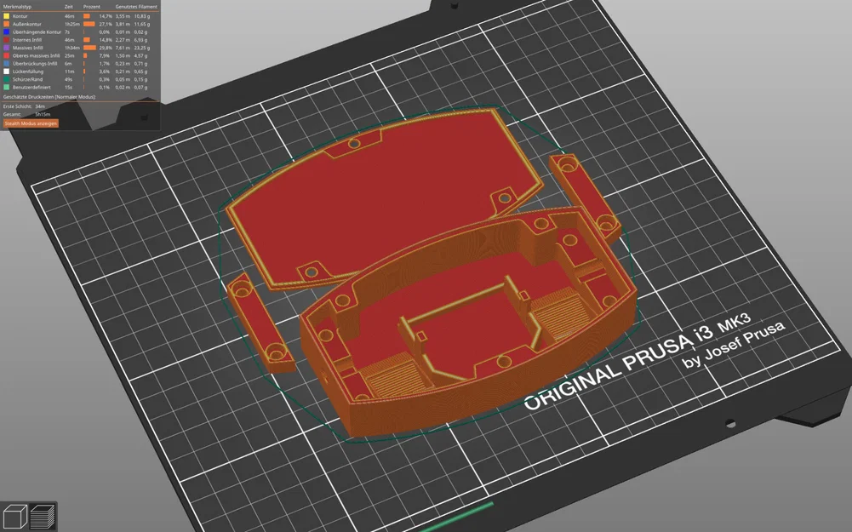This screenshot has width=852, height=532.
Task: Click the Prozent column header
Action: tap(92, 7)
